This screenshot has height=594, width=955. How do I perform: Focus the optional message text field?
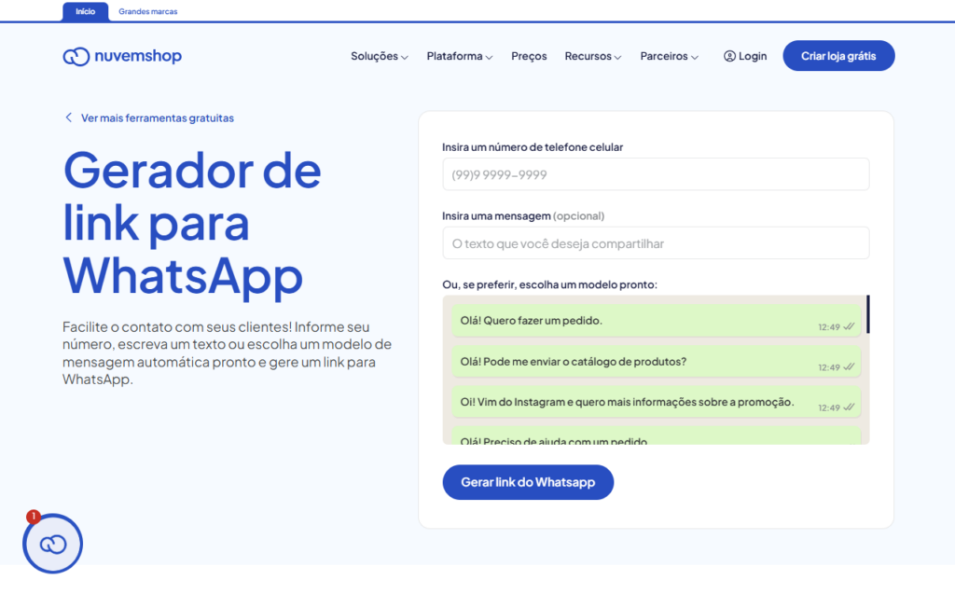[x=656, y=243]
